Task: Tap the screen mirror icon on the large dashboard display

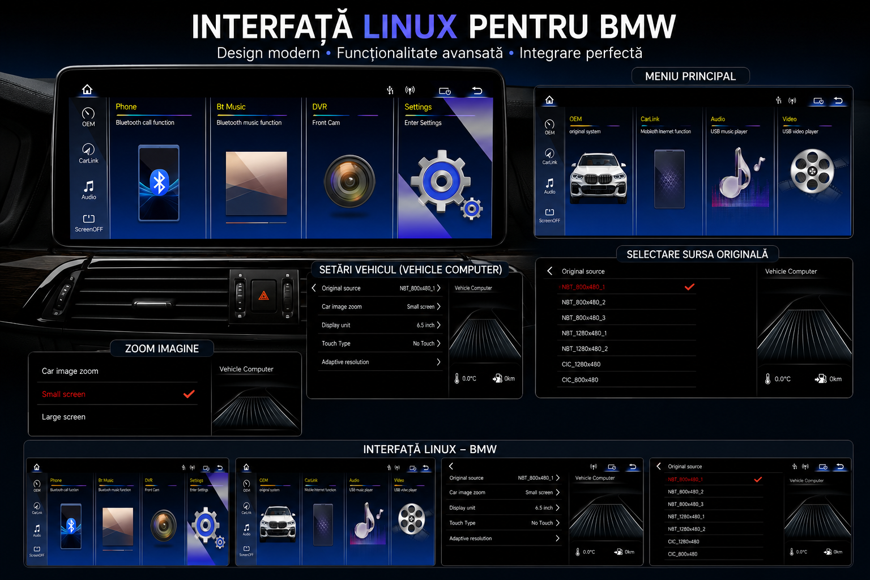Action: [445, 91]
